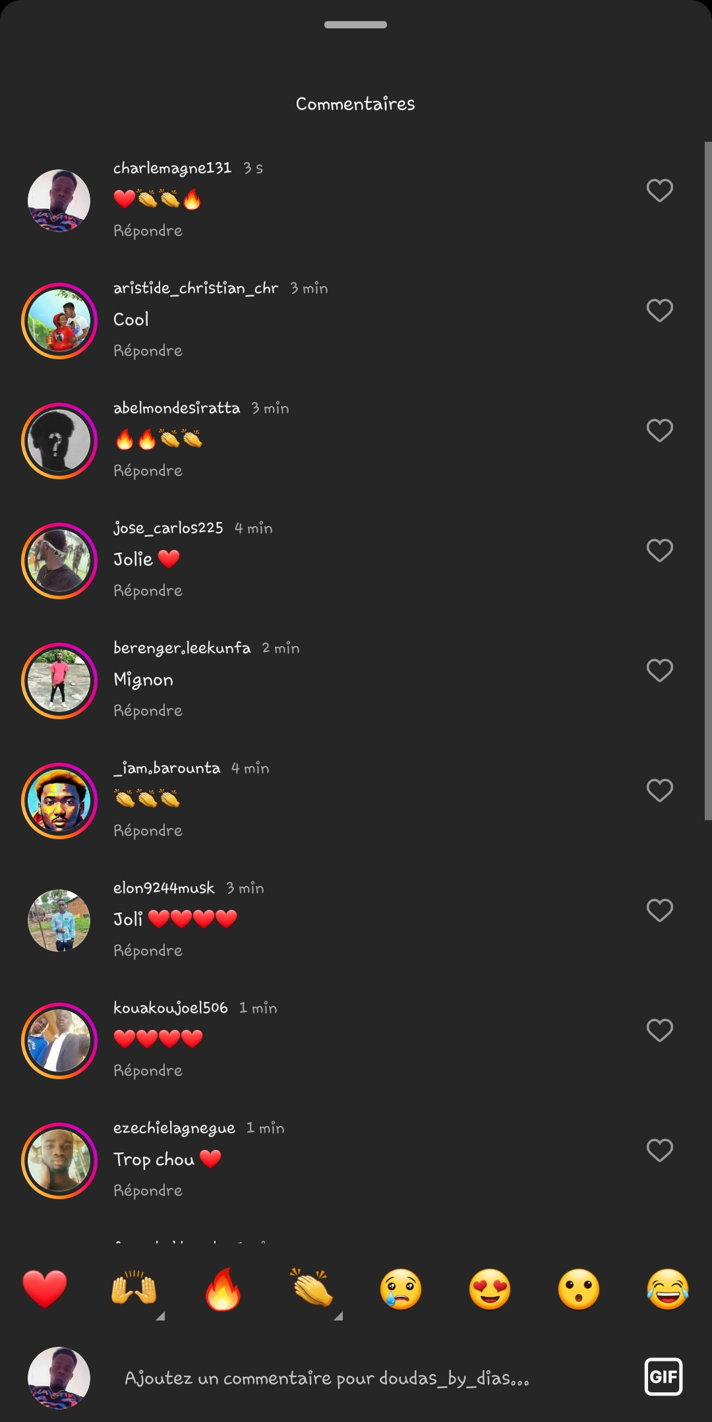Like charlemagne131's comment
Image resolution: width=712 pixels, height=1422 pixels.
[659, 191]
